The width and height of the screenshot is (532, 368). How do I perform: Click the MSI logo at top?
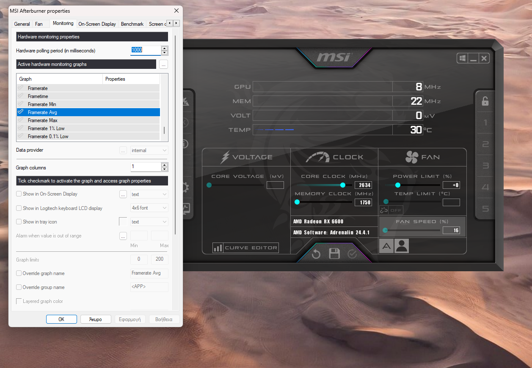pyautogui.click(x=334, y=57)
